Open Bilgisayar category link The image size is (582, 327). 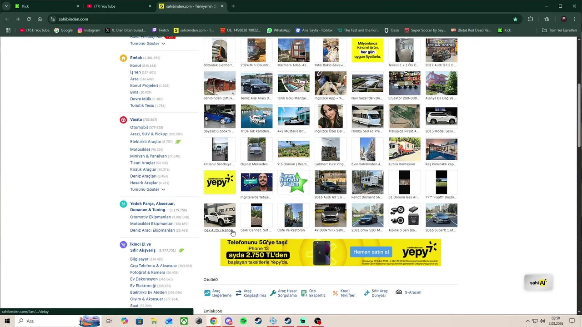pos(139,259)
